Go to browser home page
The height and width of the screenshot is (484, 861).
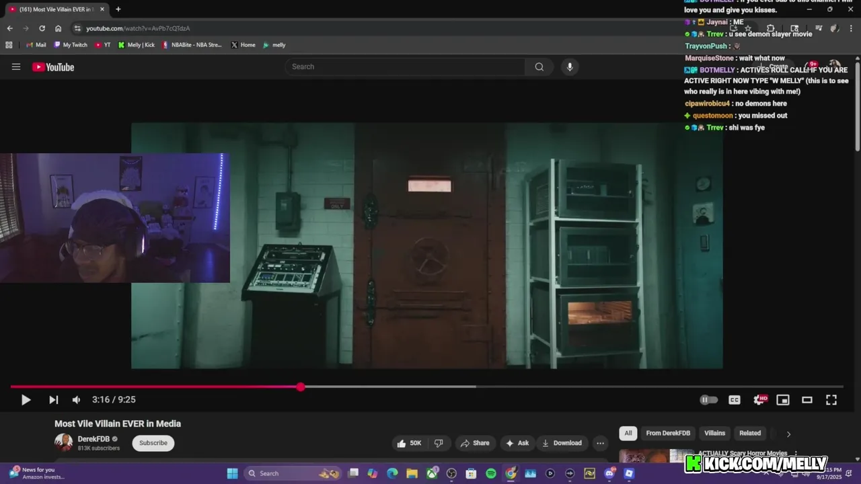(x=58, y=28)
